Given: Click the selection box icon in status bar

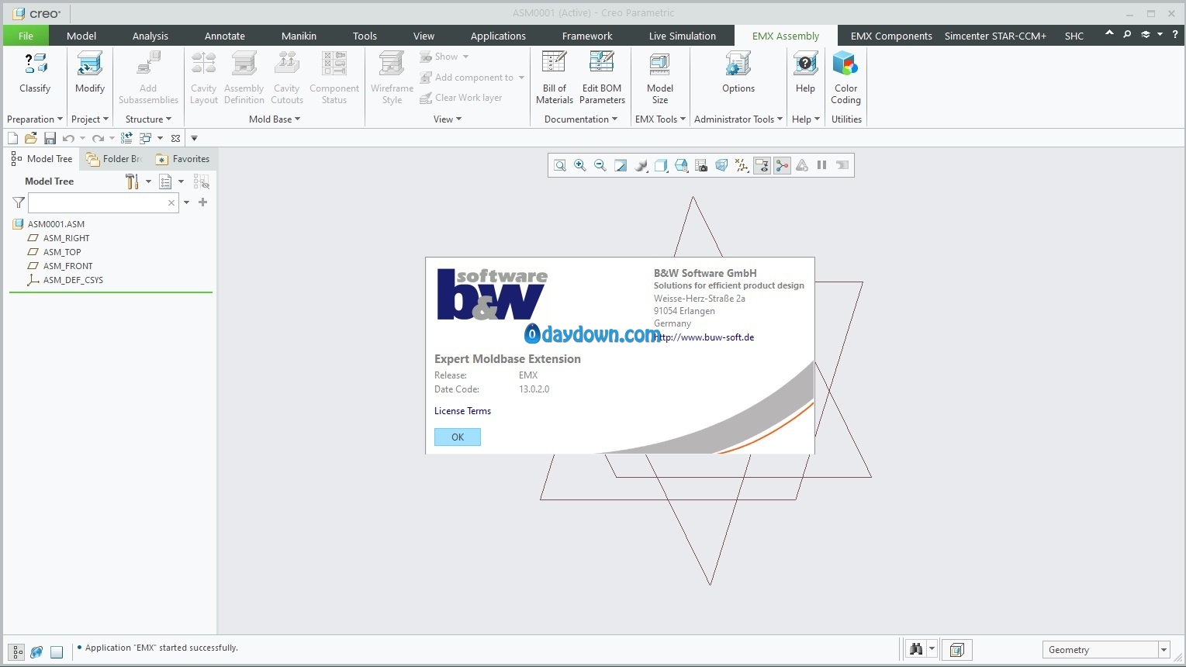Looking at the screenshot, I should 957,650.
